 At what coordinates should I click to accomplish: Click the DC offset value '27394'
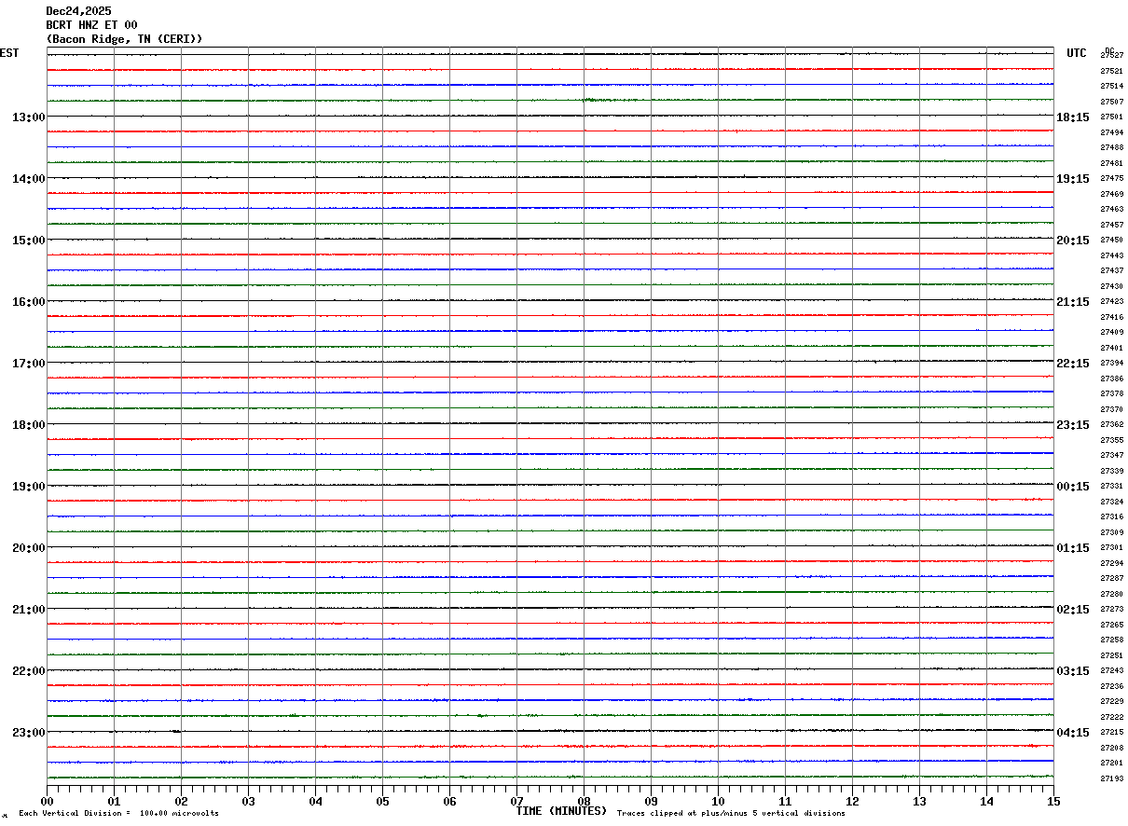(1111, 363)
